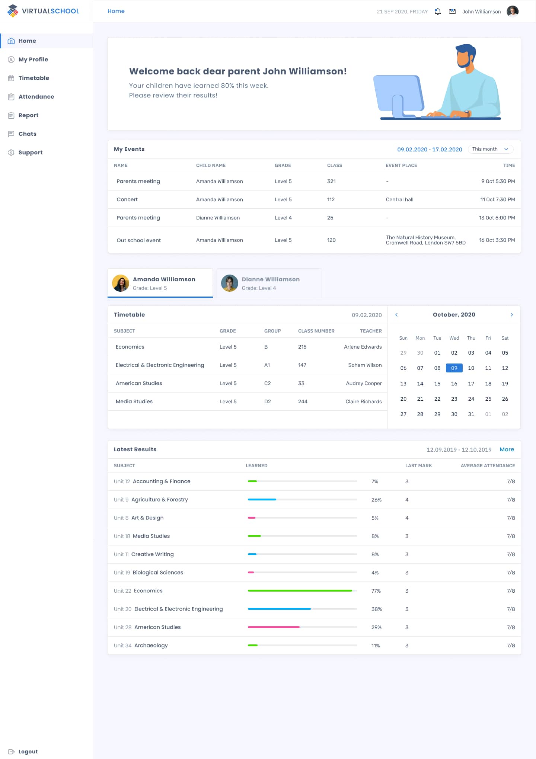Click the CHILD NAME column header
Image resolution: width=536 pixels, height=759 pixels.
click(211, 166)
